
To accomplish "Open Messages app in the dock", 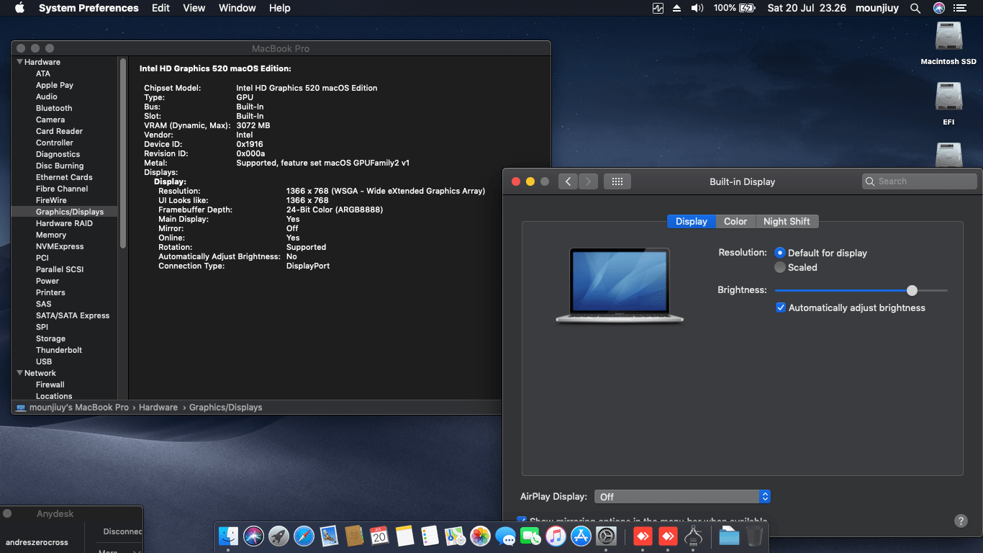I will [505, 536].
